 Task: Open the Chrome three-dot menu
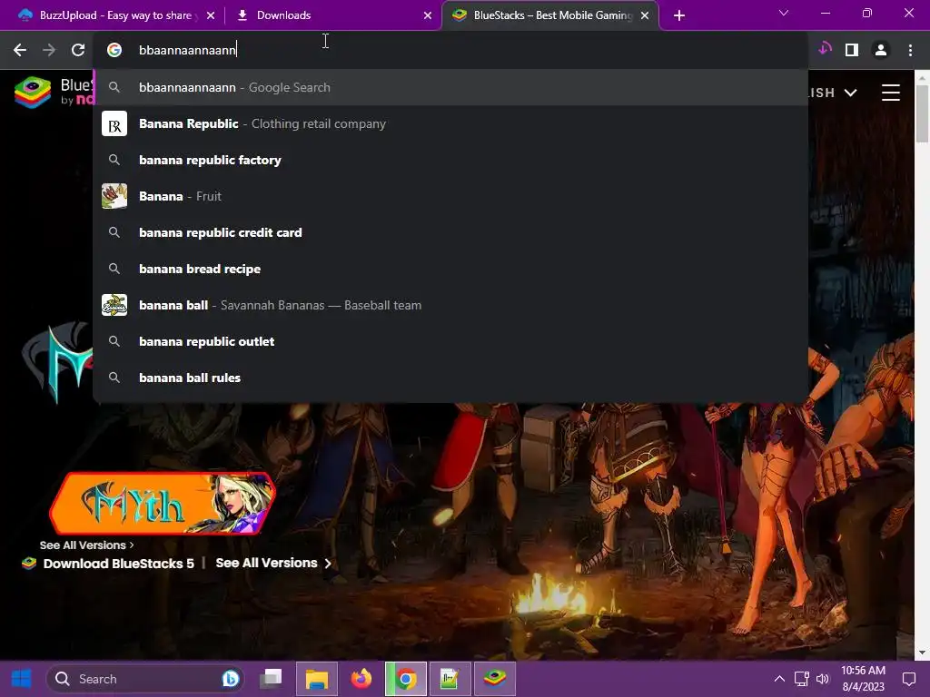pyautogui.click(x=910, y=50)
